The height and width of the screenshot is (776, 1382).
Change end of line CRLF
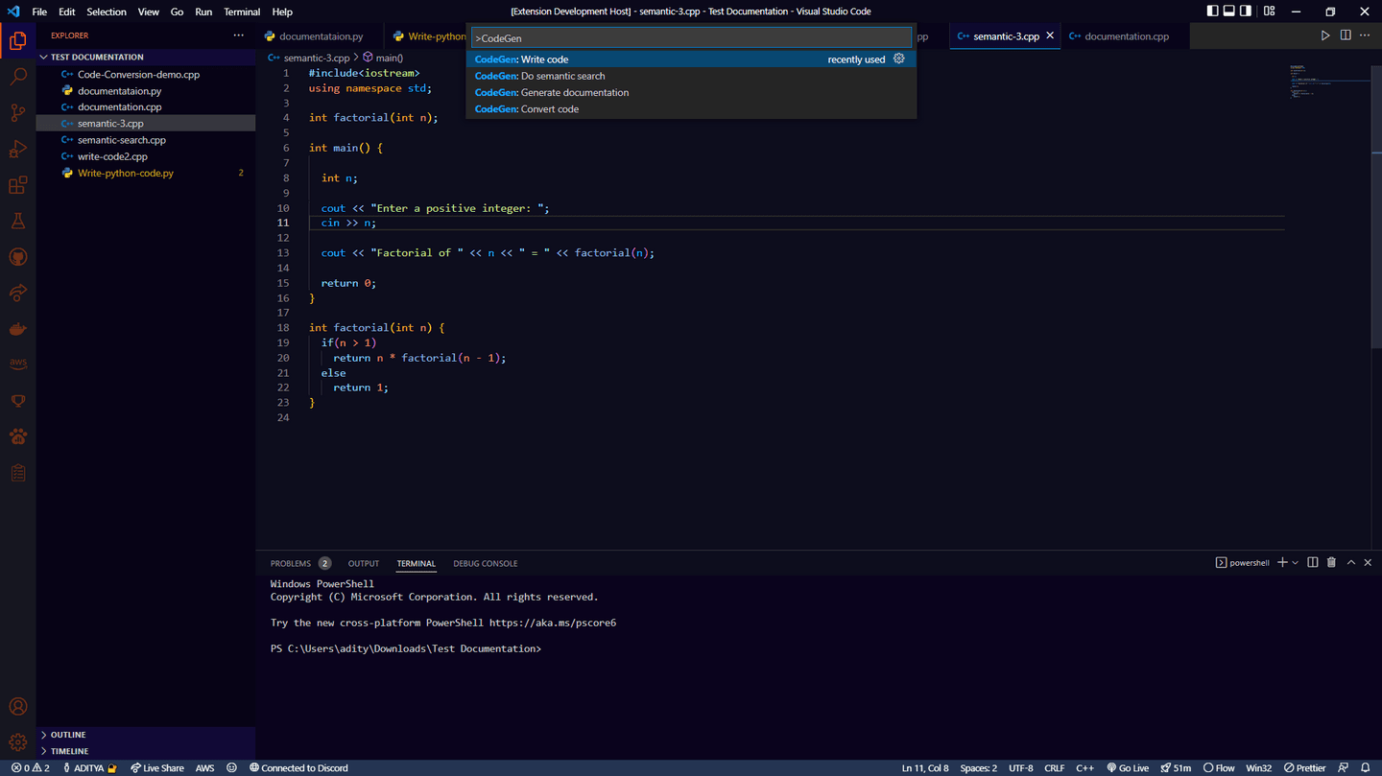point(1054,768)
